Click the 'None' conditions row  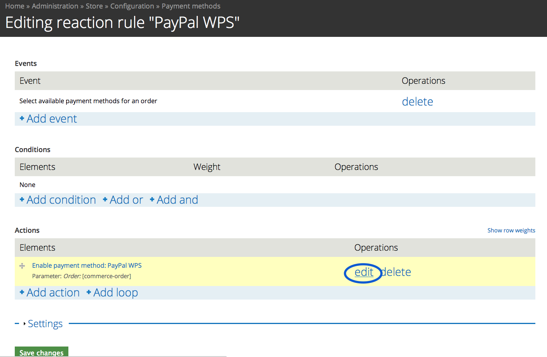[x=275, y=185]
